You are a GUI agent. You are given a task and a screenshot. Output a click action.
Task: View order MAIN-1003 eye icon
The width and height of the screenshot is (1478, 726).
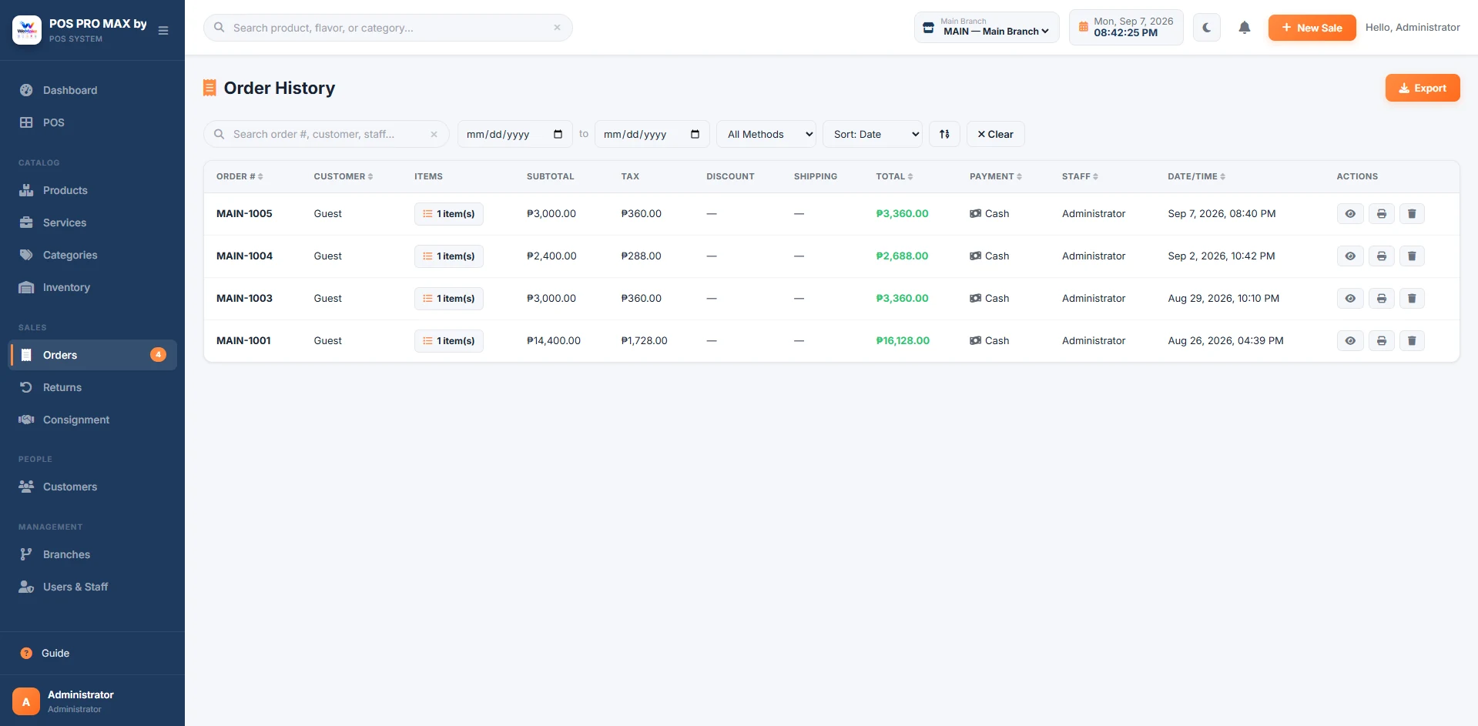(x=1350, y=299)
